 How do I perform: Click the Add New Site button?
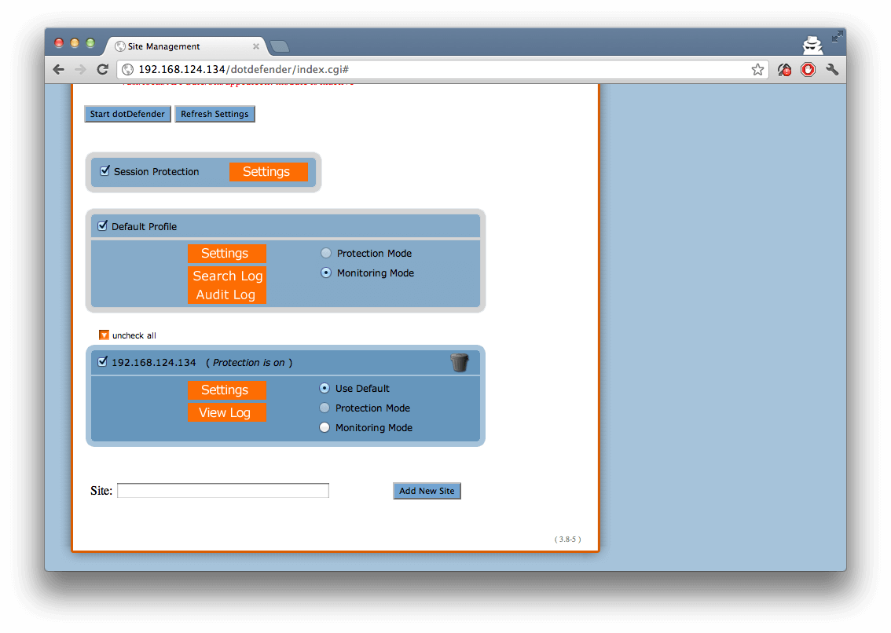[x=427, y=491]
